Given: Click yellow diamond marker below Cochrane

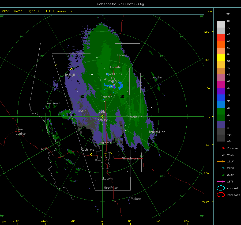Looking at the screenshot, I should 92,154.
